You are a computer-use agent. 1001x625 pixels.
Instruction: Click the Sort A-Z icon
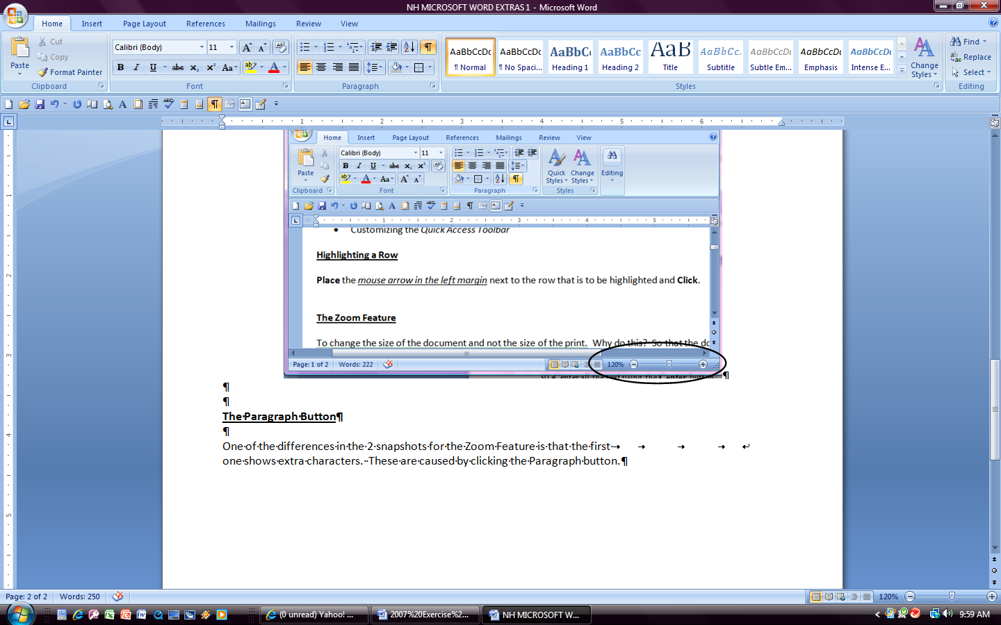(x=409, y=47)
